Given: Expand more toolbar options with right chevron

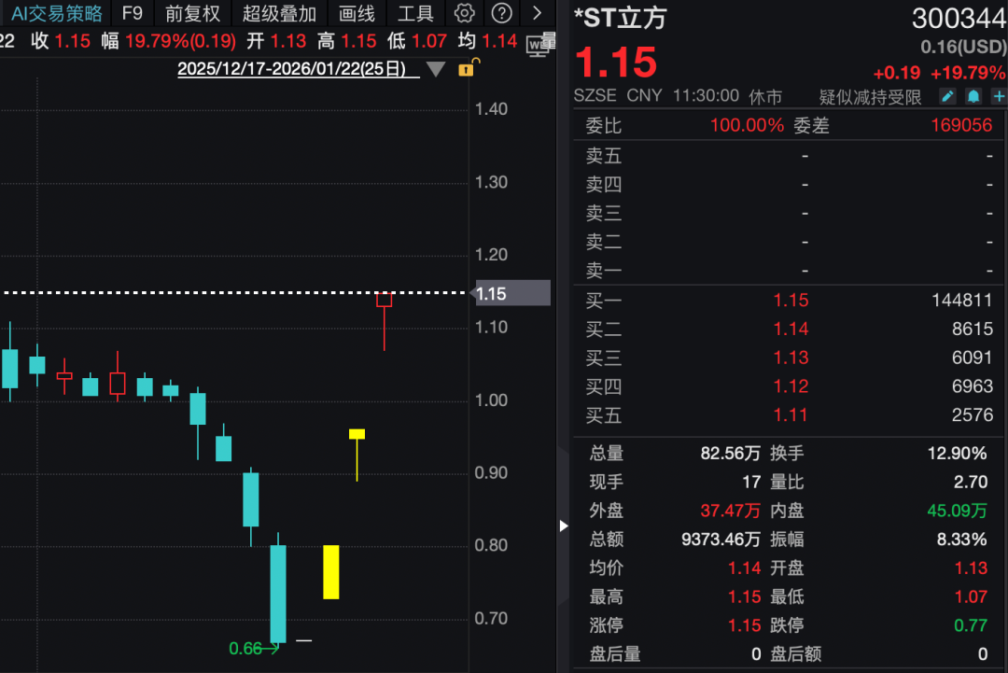Looking at the screenshot, I should pos(537,13).
